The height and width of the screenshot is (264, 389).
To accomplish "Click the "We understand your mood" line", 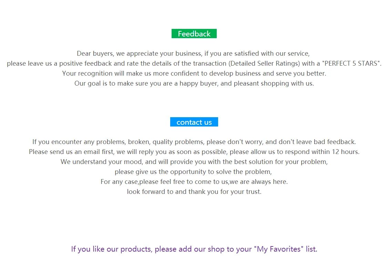I will click(194, 162).
